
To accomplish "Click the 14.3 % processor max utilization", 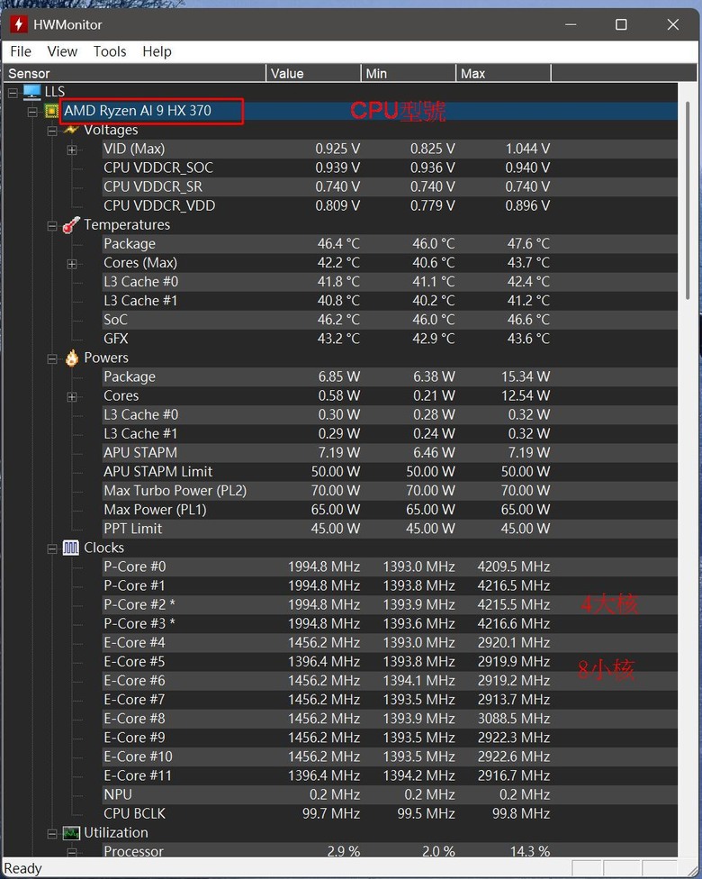I will 530,852.
